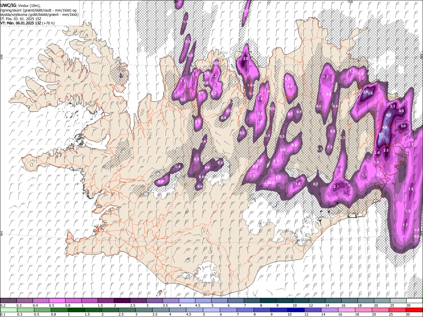Click the dusky plum 0.2 swatch in the top legend row
The image size is (423, 317).
point(8,301)
